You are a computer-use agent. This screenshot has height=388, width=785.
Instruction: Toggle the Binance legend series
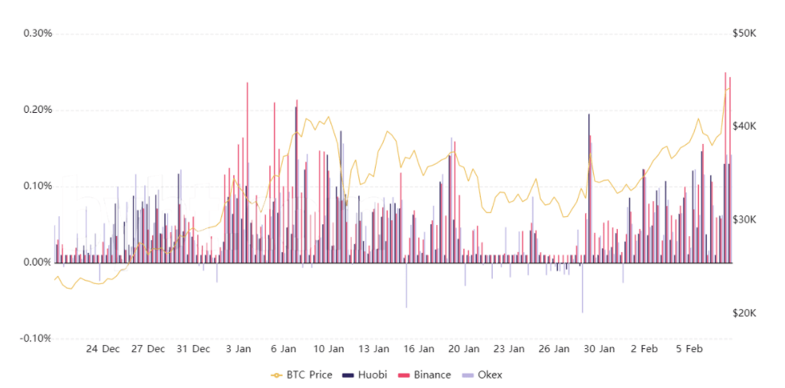424,374
